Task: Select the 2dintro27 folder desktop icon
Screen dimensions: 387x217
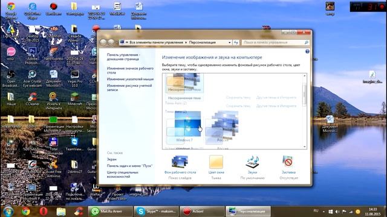Action: pyautogui.click(x=74, y=167)
